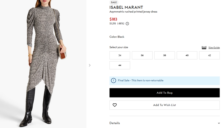The width and height of the screenshot is (224, 128).
Task: Click the info icon beside the discount percentage
Action: [x=127, y=24]
